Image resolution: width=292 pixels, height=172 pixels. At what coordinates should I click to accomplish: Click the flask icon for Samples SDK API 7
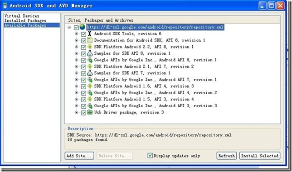point(90,73)
